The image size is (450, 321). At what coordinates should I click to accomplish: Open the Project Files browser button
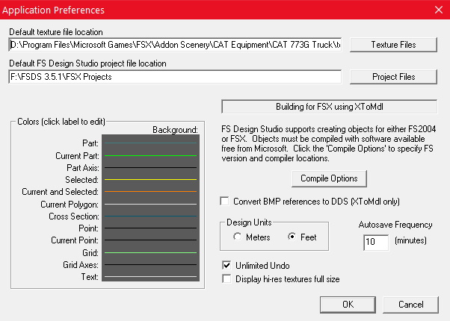point(393,76)
